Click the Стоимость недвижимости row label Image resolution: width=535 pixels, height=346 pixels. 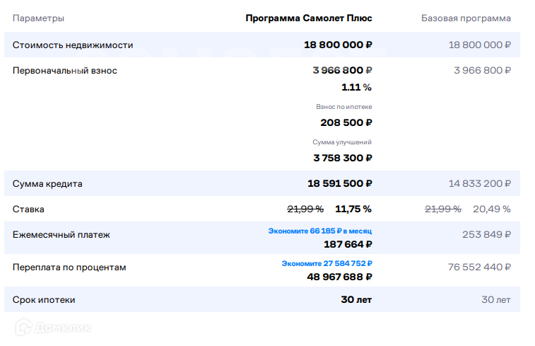tap(73, 45)
